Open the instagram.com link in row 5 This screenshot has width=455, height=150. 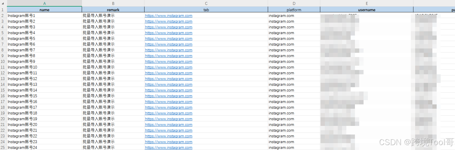click(x=169, y=33)
